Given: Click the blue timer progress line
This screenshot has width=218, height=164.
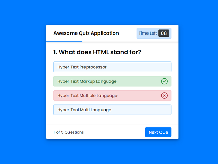Looking at the screenshot, I should [64, 41].
